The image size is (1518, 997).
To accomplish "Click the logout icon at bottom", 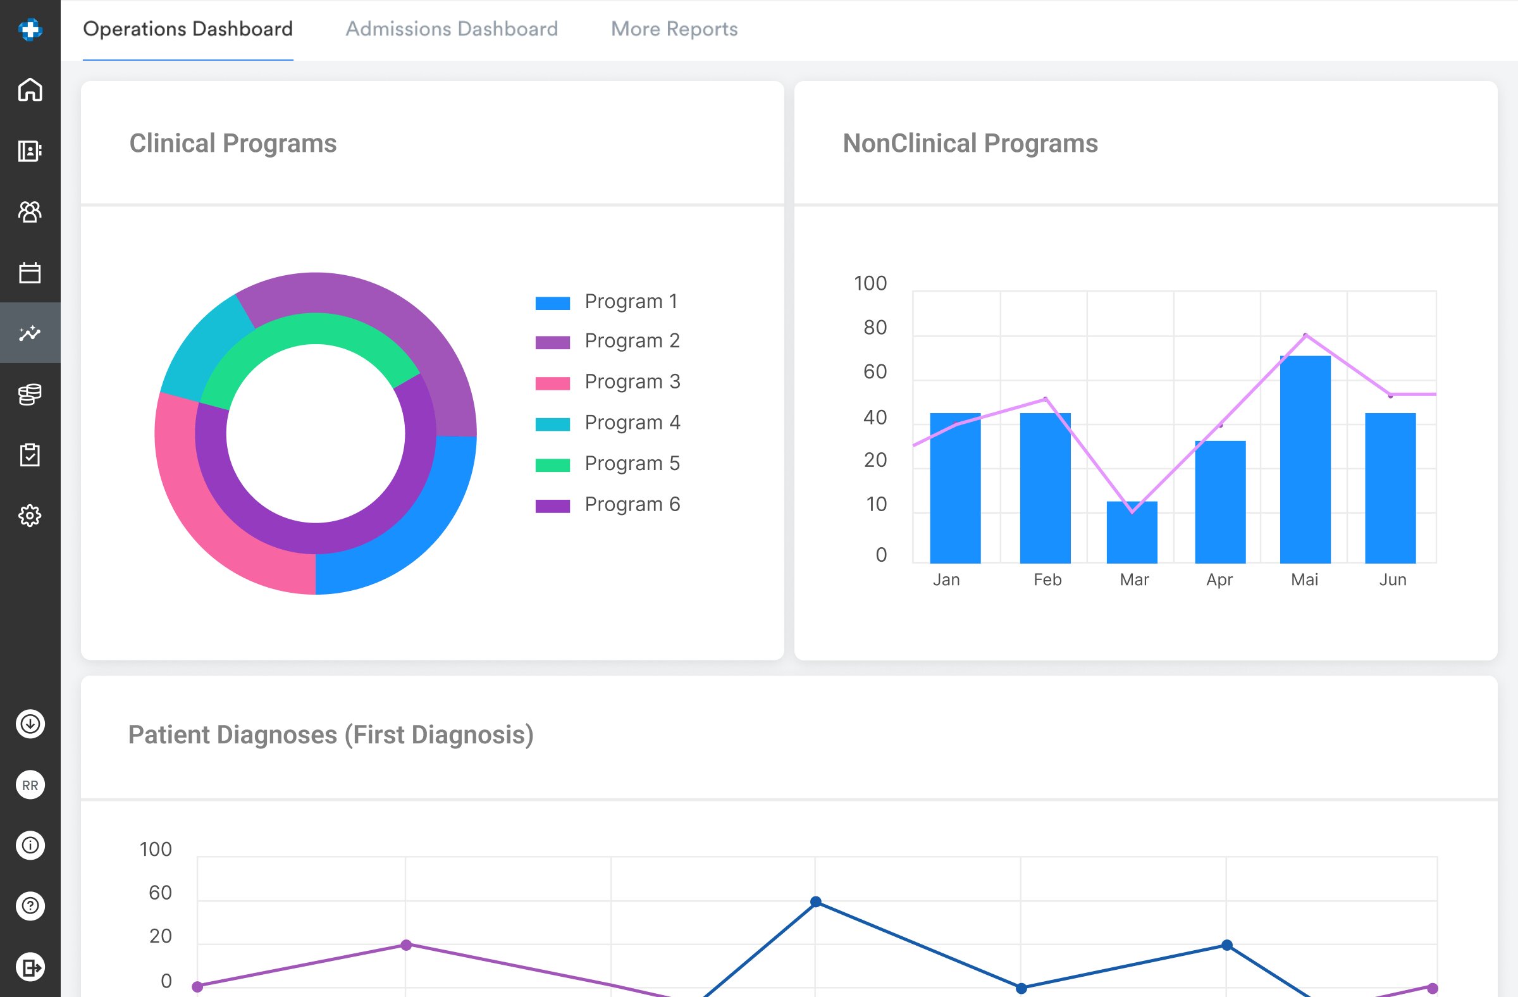I will click(30, 967).
